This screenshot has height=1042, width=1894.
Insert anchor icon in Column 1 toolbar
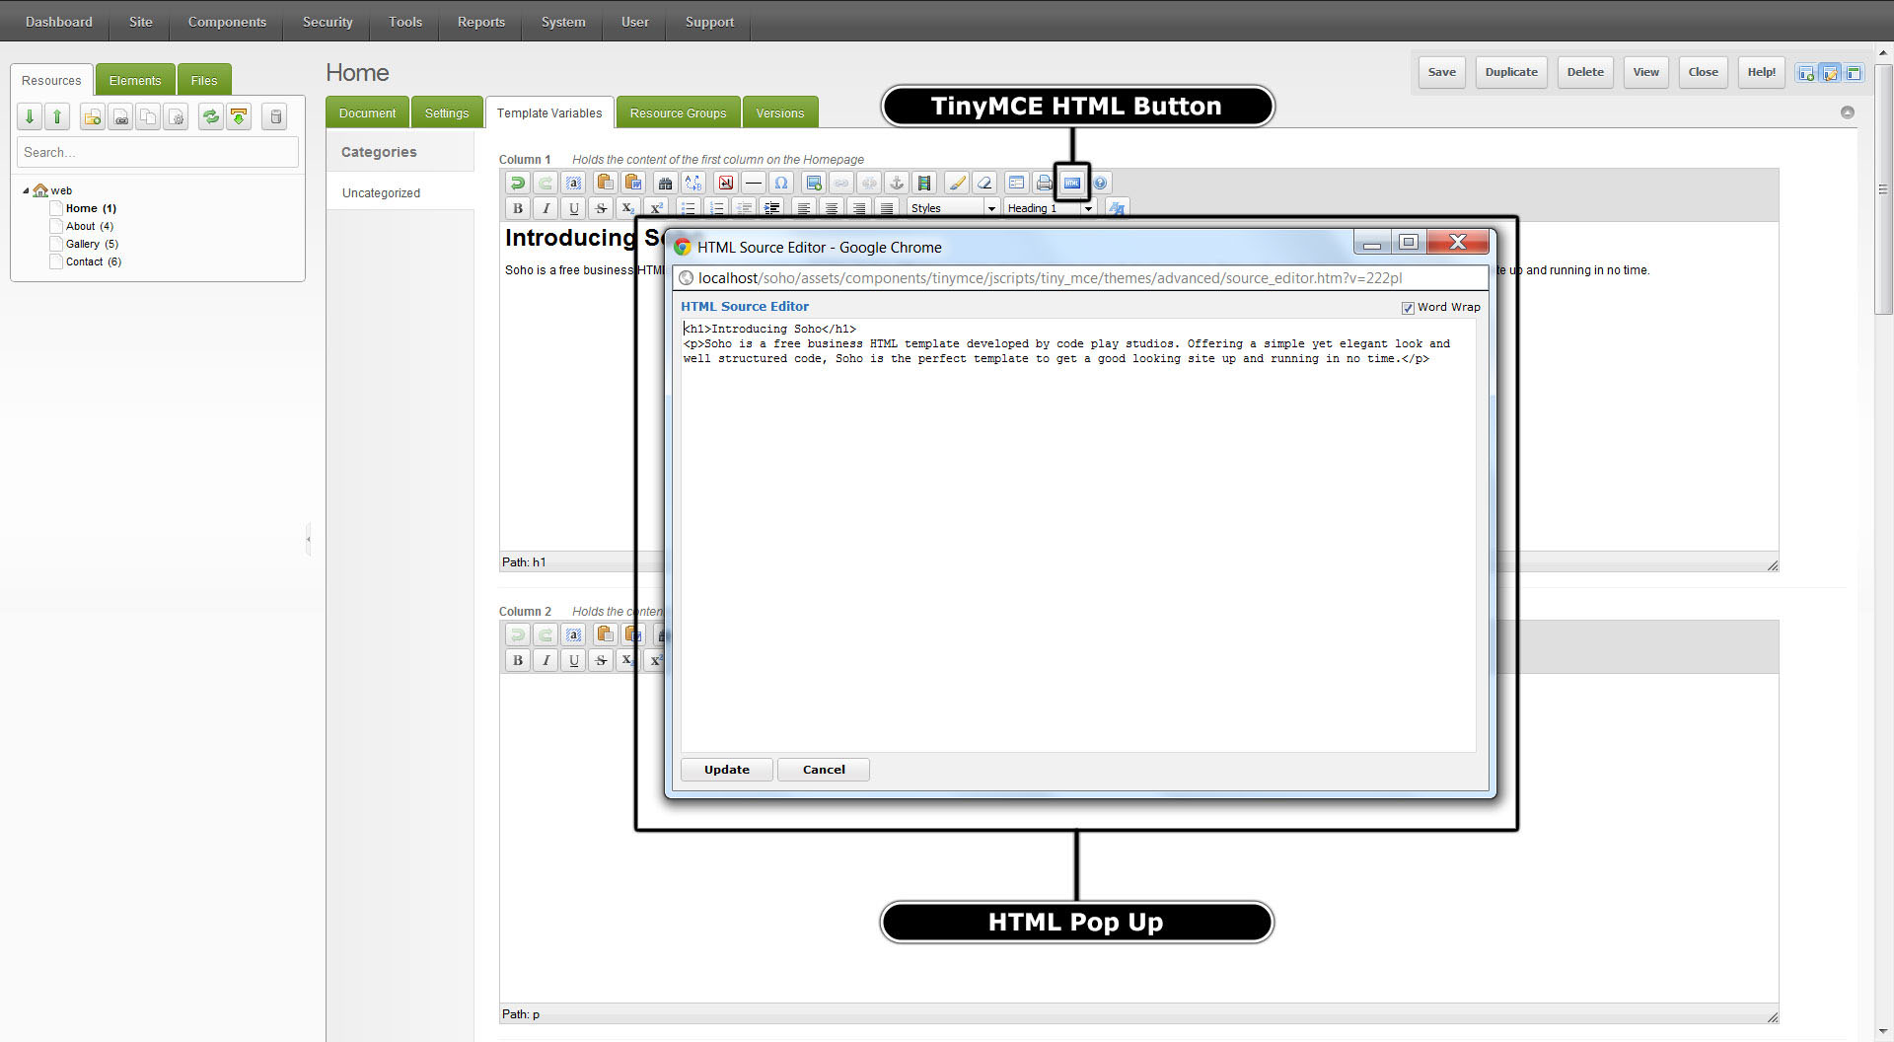point(896,183)
